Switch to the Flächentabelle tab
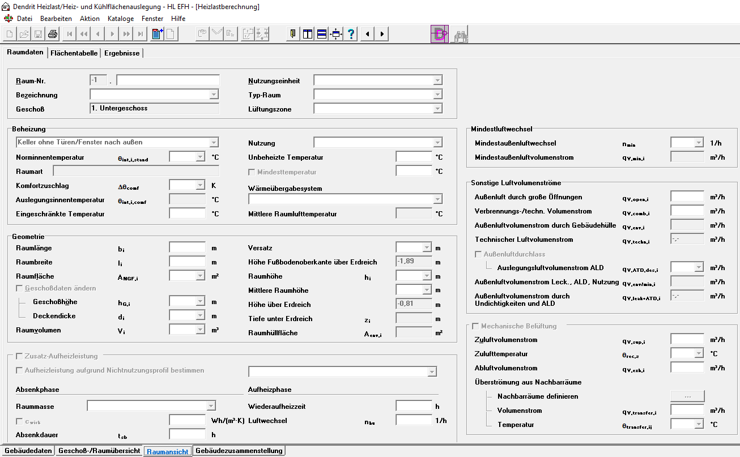This screenshot has height=457, width=740. pyautogui.click(x=74, y=53)
